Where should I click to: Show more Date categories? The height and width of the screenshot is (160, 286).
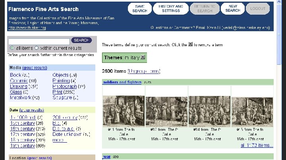pos(60,140)
